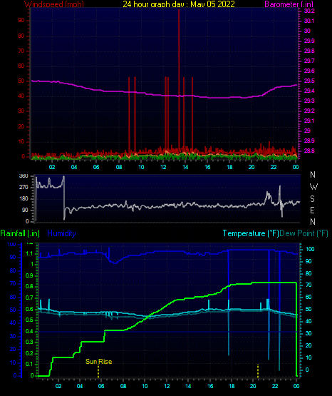Click the Temperature (°F) legend label
Image resolution: width=332 pixels, height=396 pixels.
pyautogui.click(x=251, y=233)
